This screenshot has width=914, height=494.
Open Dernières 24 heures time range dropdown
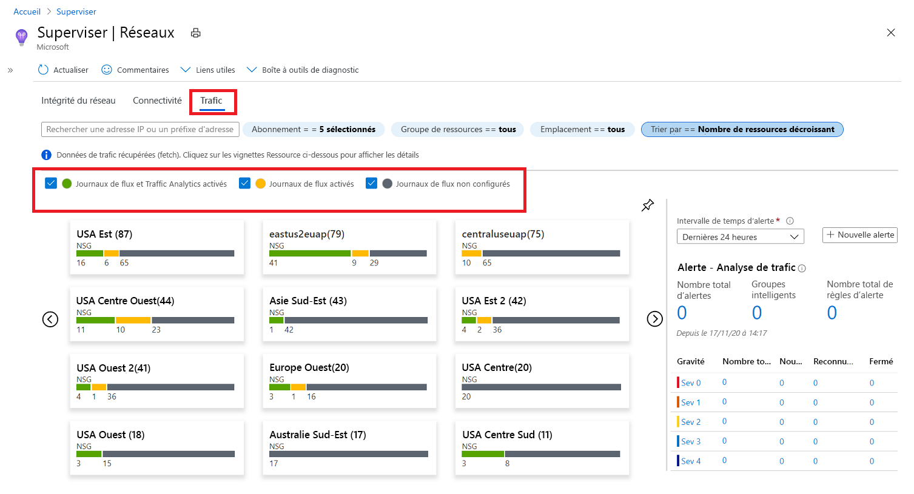pyautogui.click(x=740, y=236)
